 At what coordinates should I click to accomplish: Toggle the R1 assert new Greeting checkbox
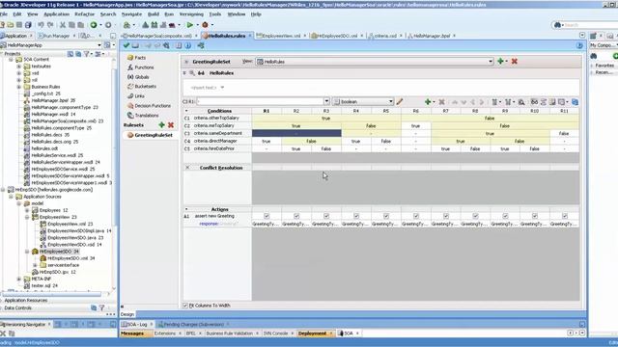coord(267,216)
